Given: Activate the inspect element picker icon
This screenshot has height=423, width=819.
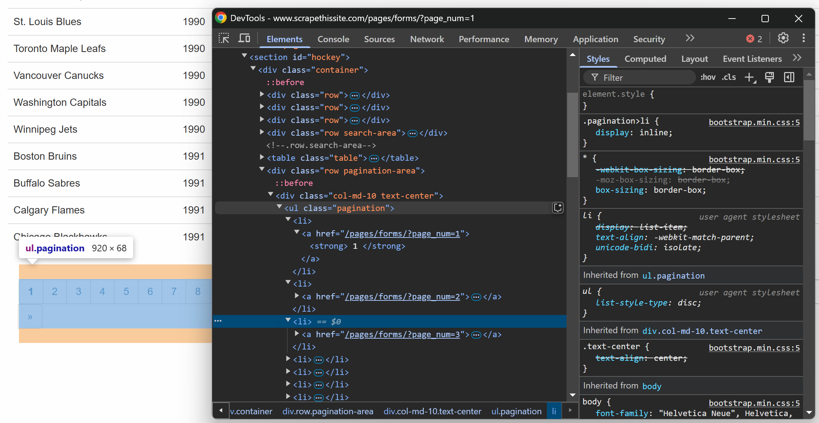Looking at the screenshot, I should click(224, 38).
